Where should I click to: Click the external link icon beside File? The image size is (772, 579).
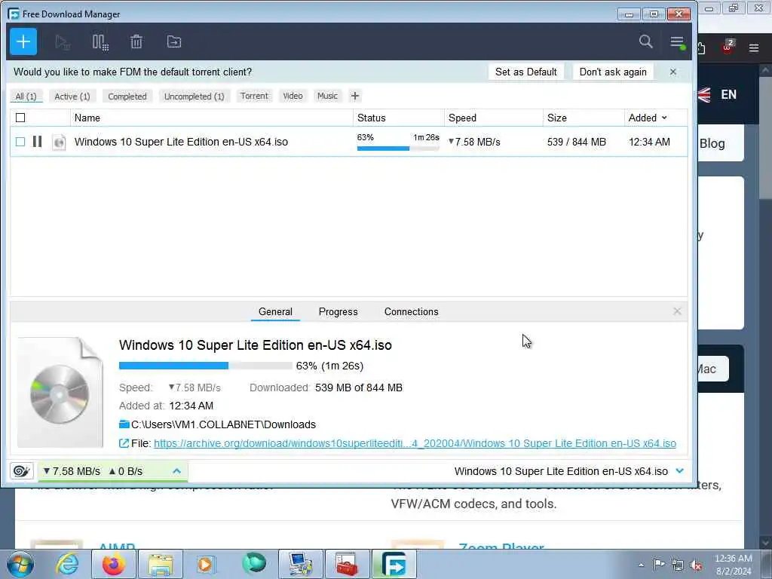[124, 443]
